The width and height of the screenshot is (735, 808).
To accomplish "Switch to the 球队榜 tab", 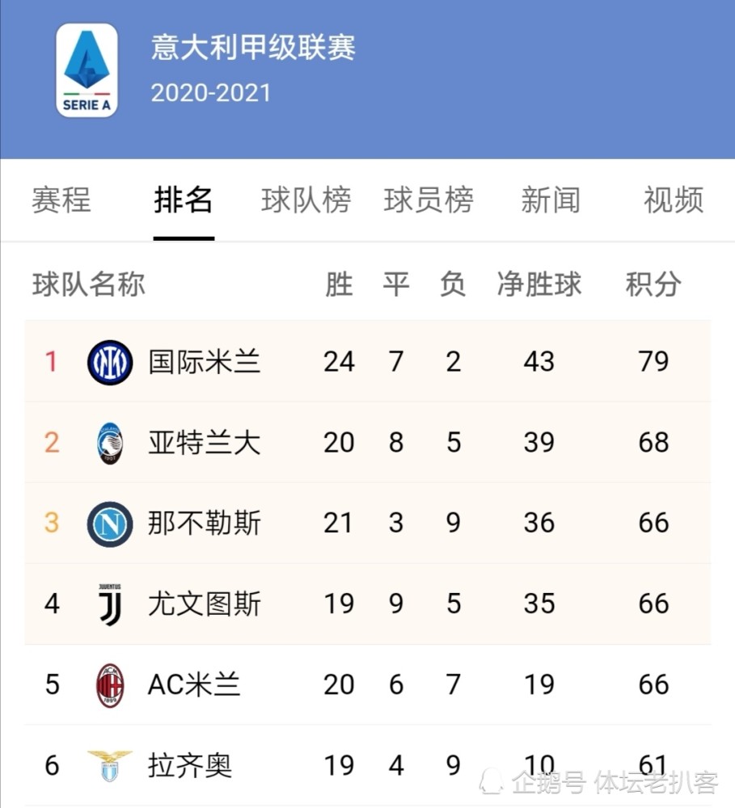I will pyautogui.click(x=306, y=200).
